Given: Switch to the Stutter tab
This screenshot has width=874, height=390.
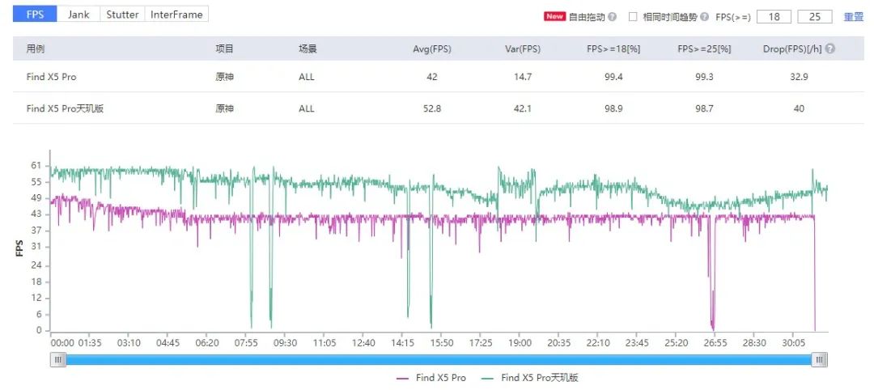Looking at the screenshot, I should pyautogui.click(x=122, y=15).
